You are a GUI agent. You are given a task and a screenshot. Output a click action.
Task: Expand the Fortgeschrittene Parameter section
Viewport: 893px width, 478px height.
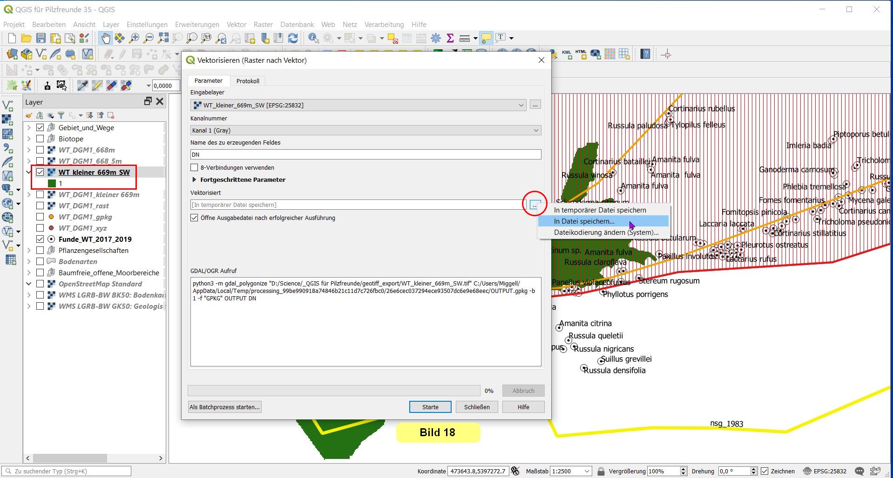(195, 179)
